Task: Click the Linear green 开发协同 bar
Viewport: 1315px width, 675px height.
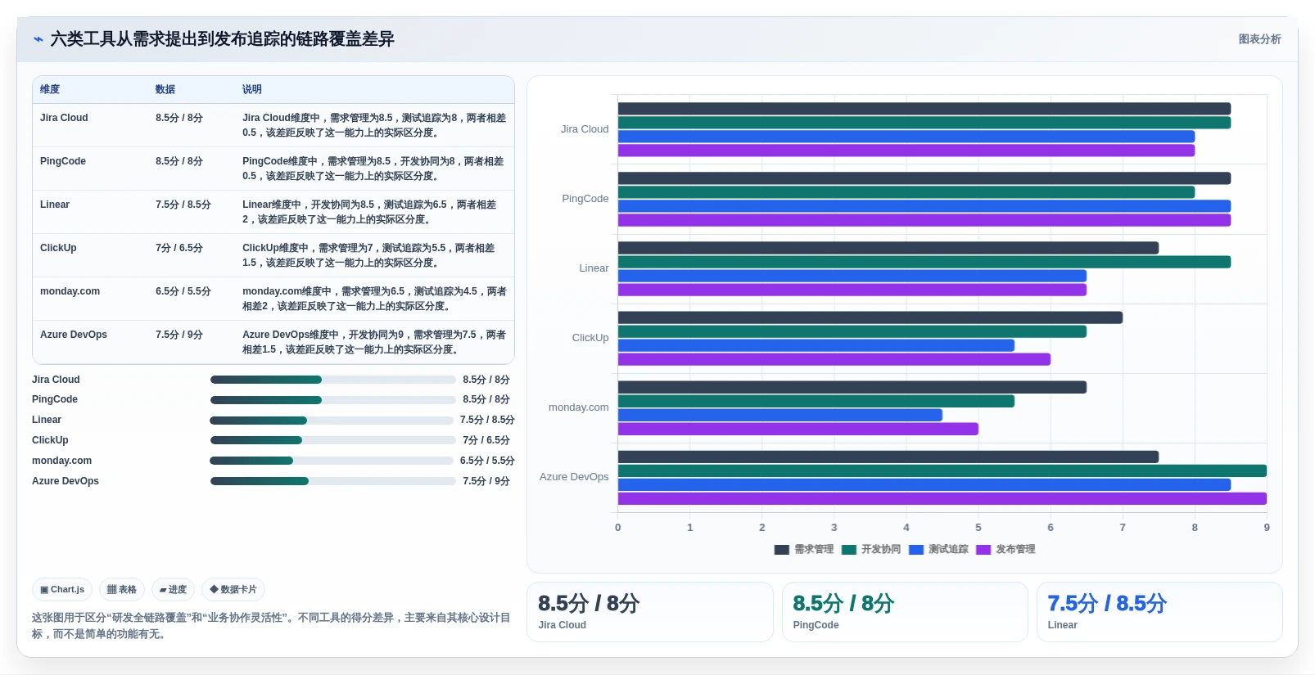Action: pos(924,262)
